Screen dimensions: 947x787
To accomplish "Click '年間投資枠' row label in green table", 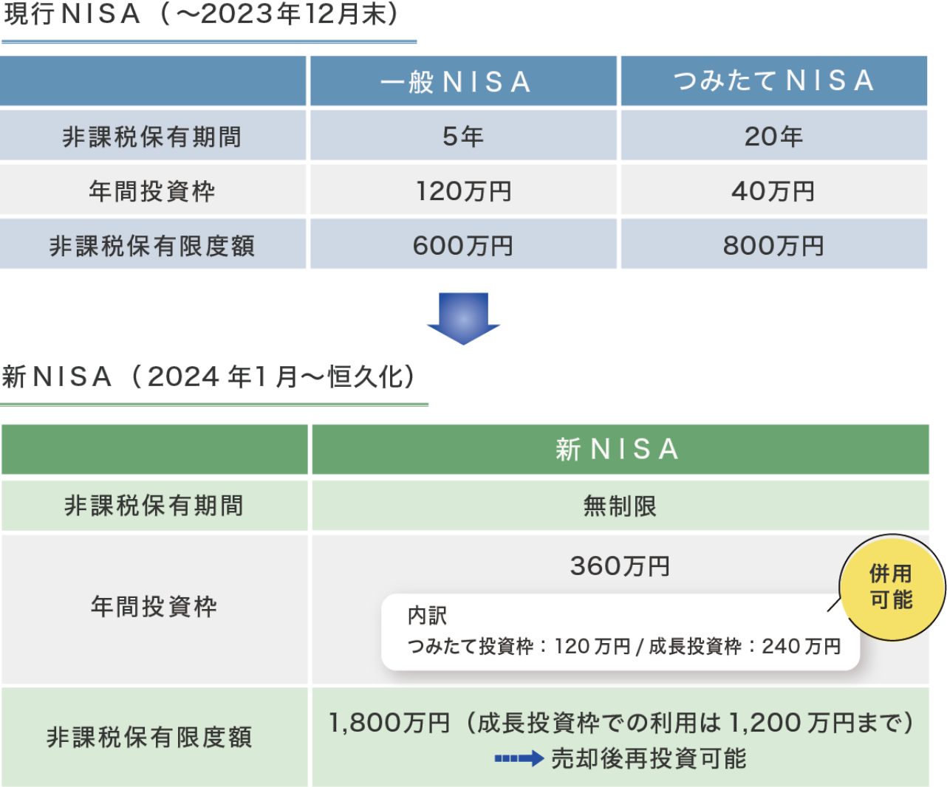I will point(154,607).
